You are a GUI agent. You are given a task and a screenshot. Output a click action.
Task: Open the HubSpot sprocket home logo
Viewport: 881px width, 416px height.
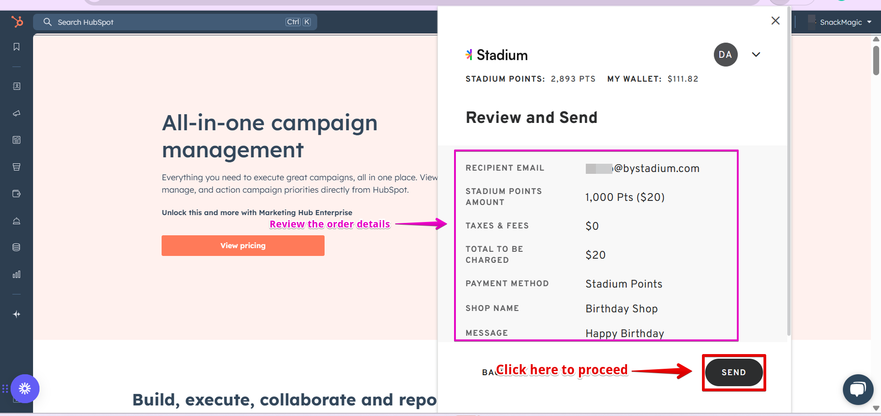click(17, 22)
